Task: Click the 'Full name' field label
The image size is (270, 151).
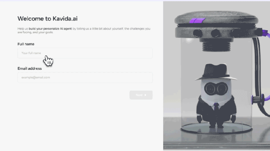Action: click(x=26, y=44)
